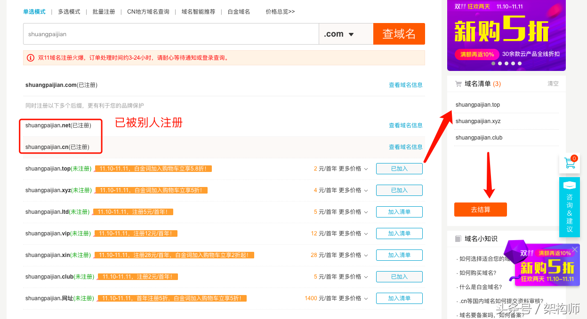Click the document icon beside 域名小知识
This screenshot has height=319, width=587.
click(458, 239)
